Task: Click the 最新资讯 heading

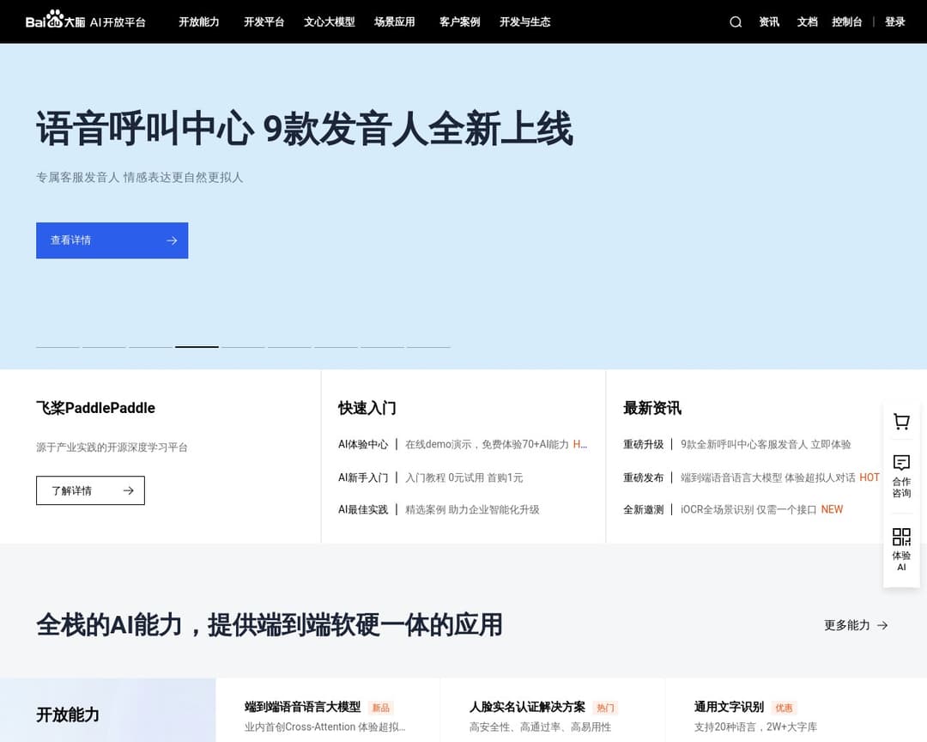Action: [652, 408]
